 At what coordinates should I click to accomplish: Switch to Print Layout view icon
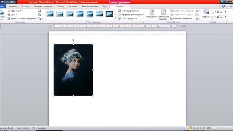coord(190,128)
